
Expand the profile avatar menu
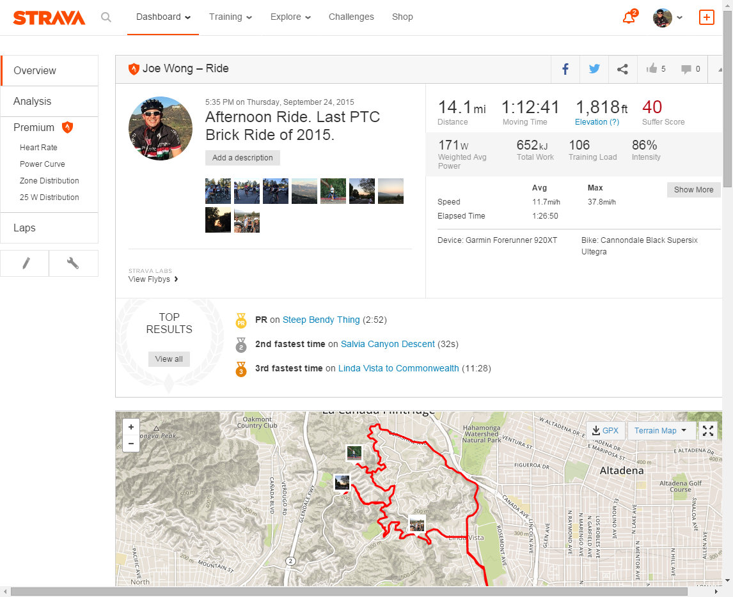pyautogui.click(x=667, y=17)
